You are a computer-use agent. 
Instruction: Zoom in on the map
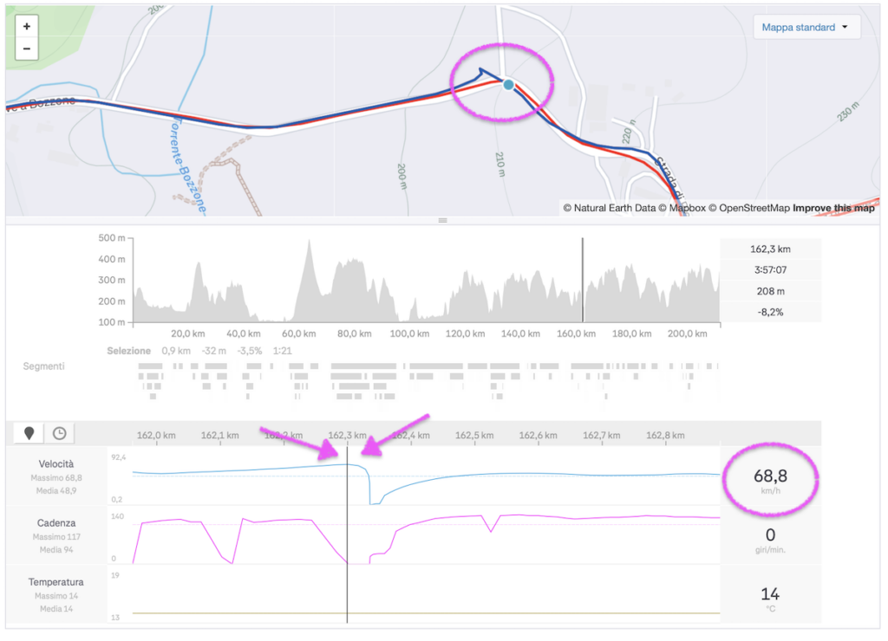[27, 27]
